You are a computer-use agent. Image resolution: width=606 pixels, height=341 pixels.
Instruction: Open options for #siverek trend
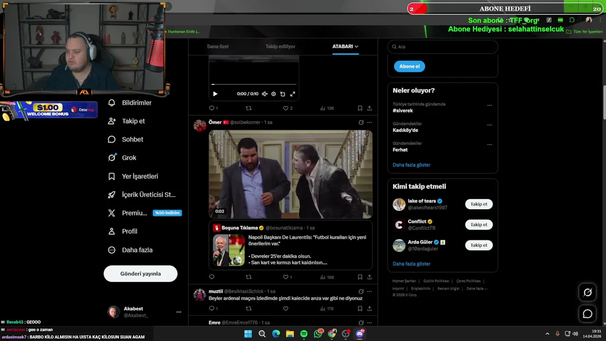[490, 106]
